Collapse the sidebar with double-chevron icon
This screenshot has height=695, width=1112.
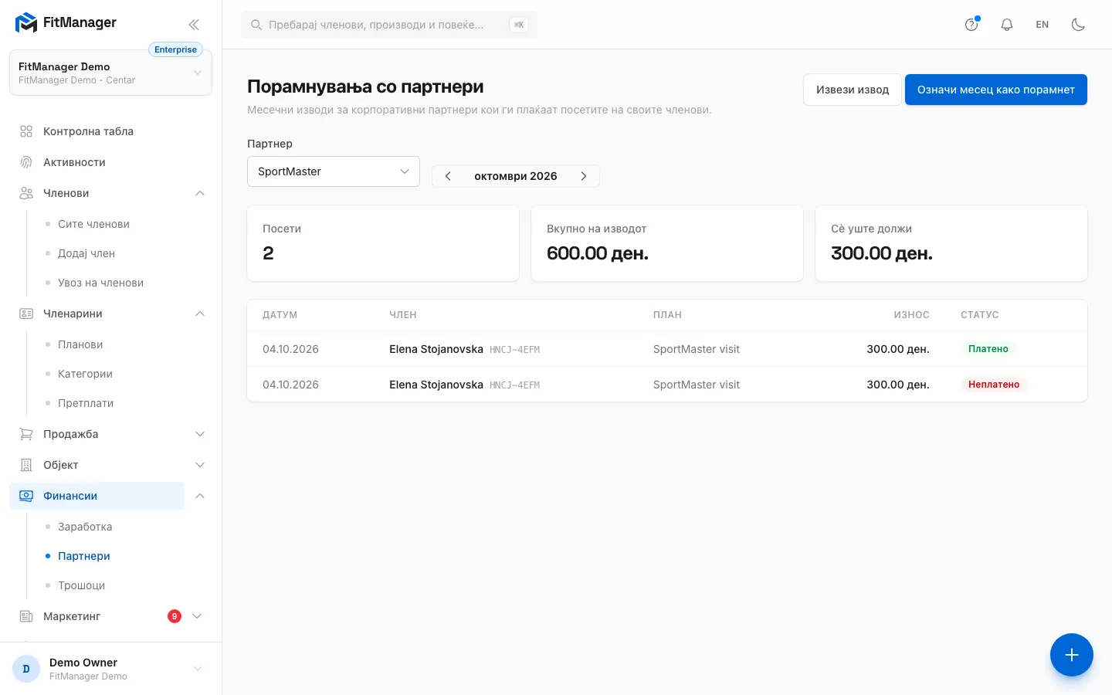coord(194,25)
